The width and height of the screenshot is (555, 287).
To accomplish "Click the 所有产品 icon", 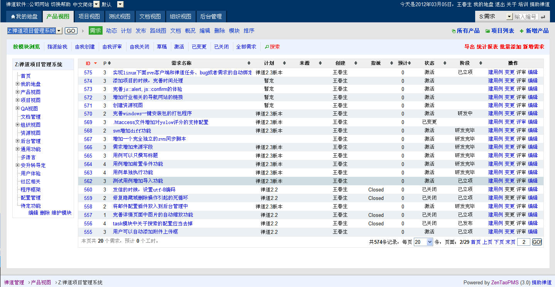I will 454,31.
